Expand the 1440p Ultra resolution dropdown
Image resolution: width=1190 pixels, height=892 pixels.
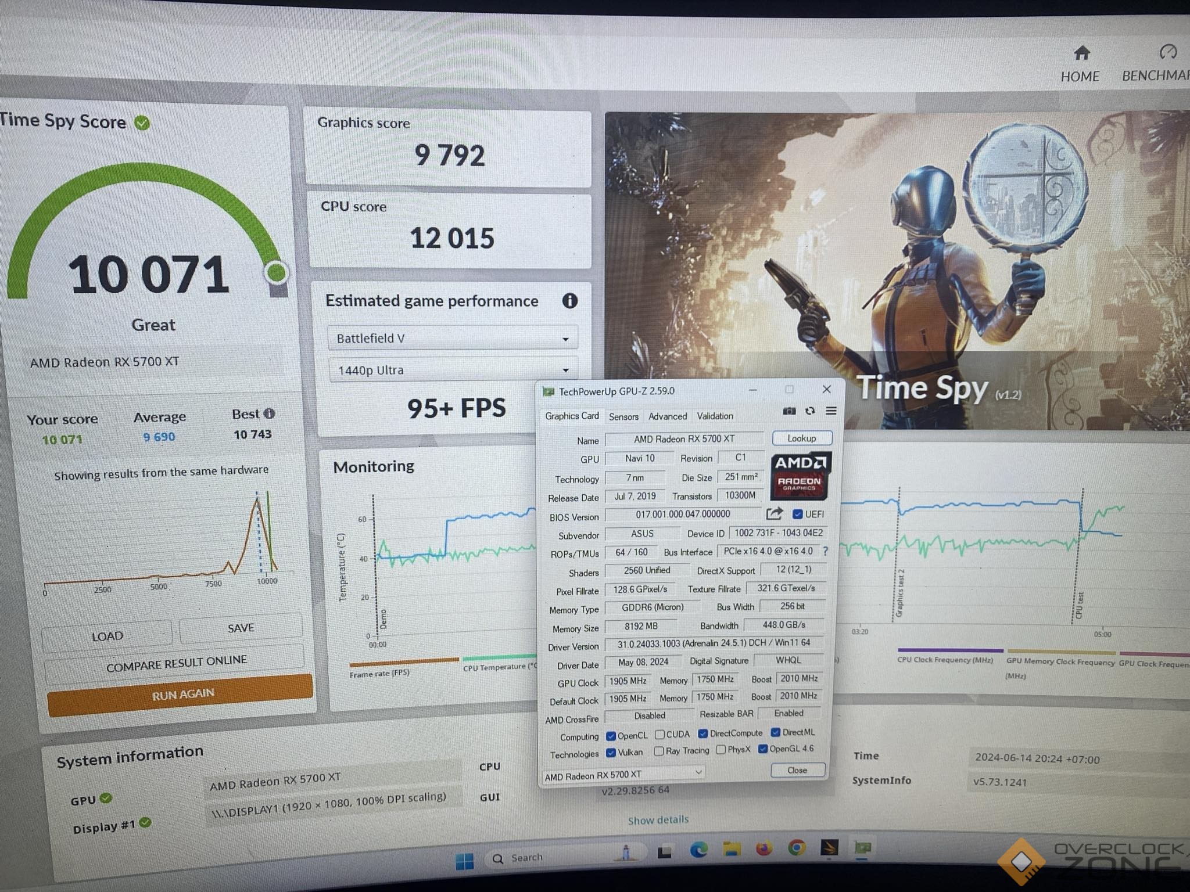click(453, 370)
